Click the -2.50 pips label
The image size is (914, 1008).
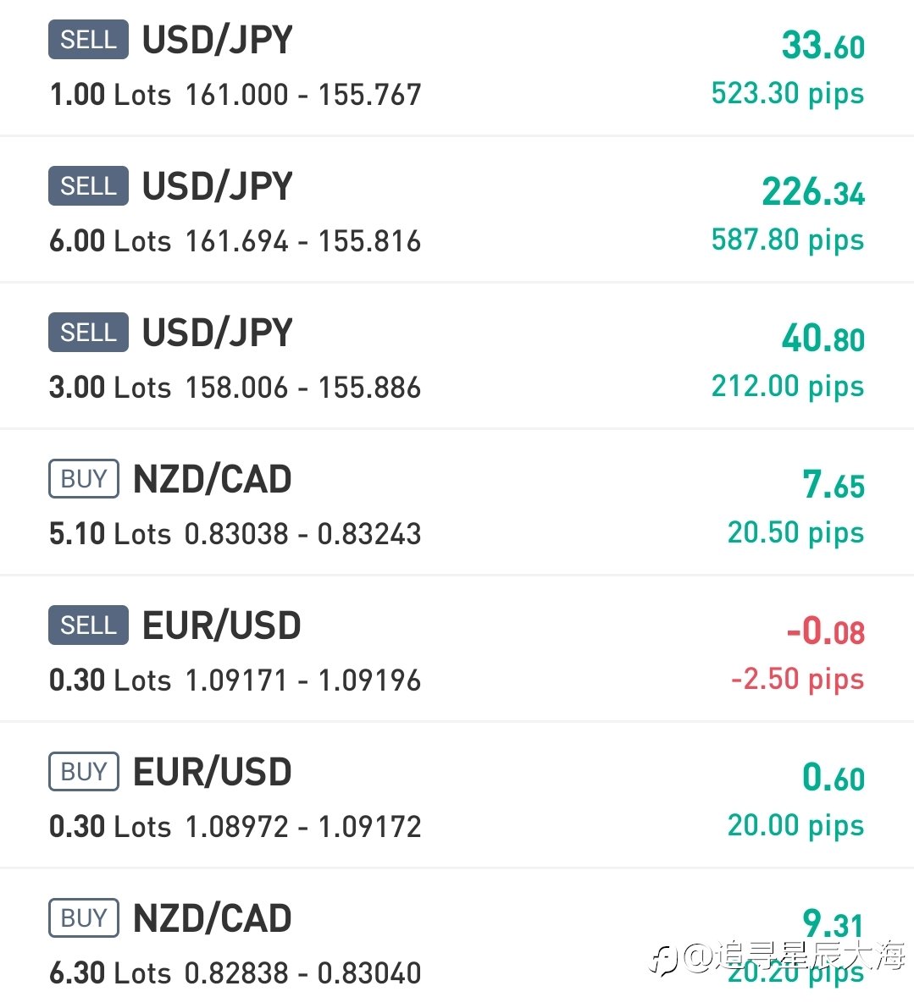click(x=798, y=680)
